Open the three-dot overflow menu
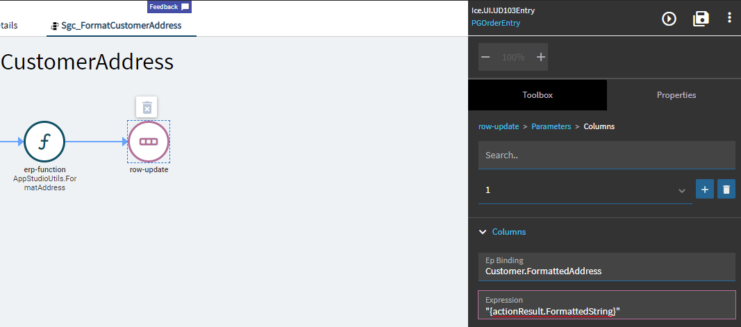 pyautogui.click(x=729, y=19)
